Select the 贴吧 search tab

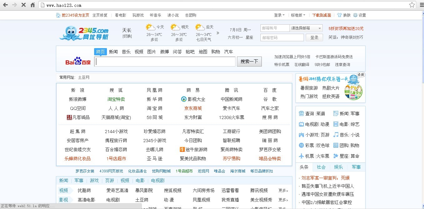point(190,52)
